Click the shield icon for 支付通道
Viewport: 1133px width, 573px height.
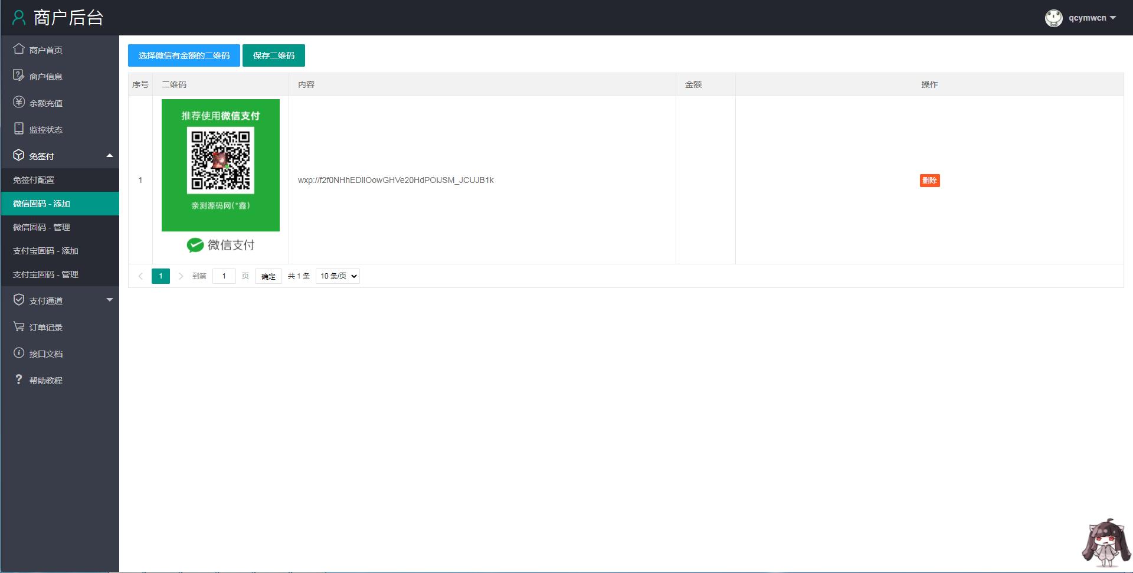click(x=19, y=300)
